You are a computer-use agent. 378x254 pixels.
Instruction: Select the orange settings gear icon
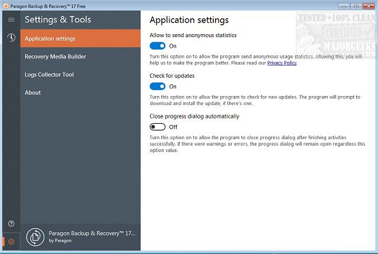tap(11, 242)
